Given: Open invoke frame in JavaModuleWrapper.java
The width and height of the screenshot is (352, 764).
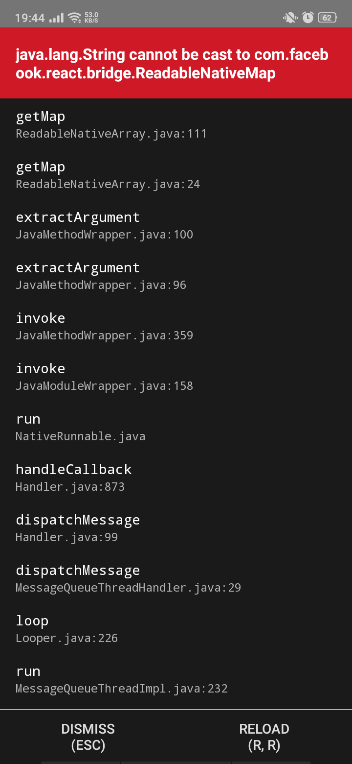Looking at the screenshot, I should 104,376.
